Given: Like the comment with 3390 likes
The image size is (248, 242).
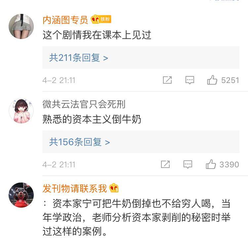Looking at the screenshot, I should (x=211, y=164).
